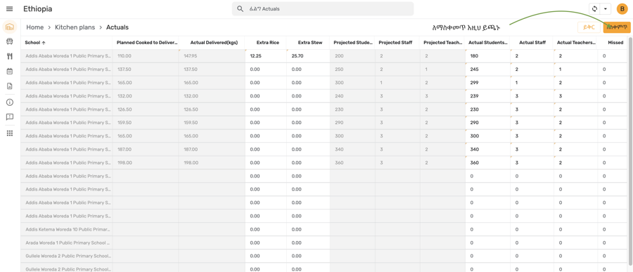The image size is (633, 272).
Task: Click the Actual Students cell 290
Action: tap(487, 123)
